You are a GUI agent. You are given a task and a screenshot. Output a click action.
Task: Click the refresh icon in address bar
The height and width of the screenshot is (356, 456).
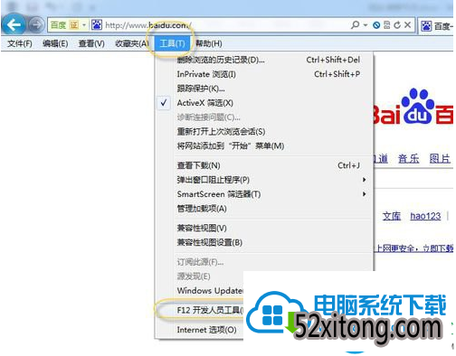point(397,25)
